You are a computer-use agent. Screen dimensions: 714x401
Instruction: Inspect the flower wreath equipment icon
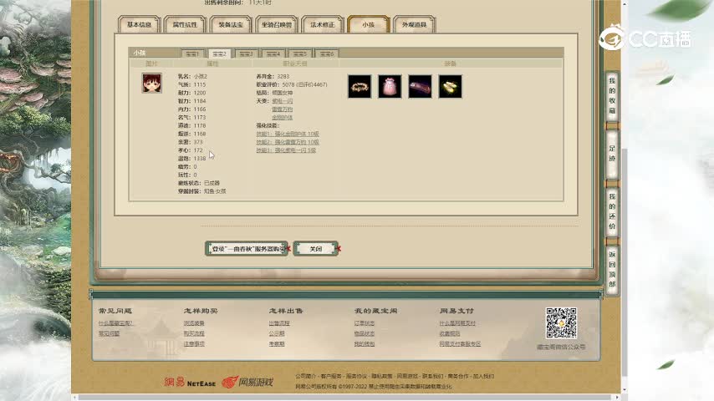pos(360,87)
